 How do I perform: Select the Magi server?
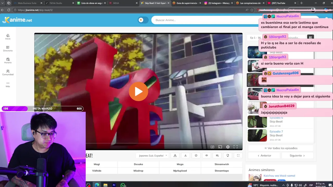click(x=97, y=164)
